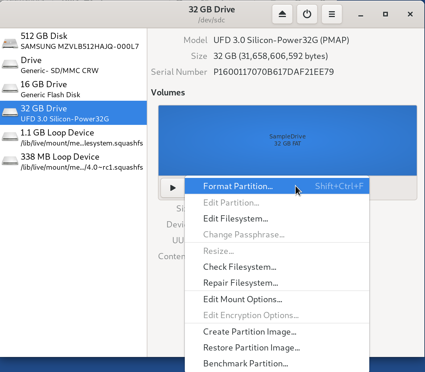
Task: Select the 512 GB Disk Samsung drive
Action: tap(73, 41)
